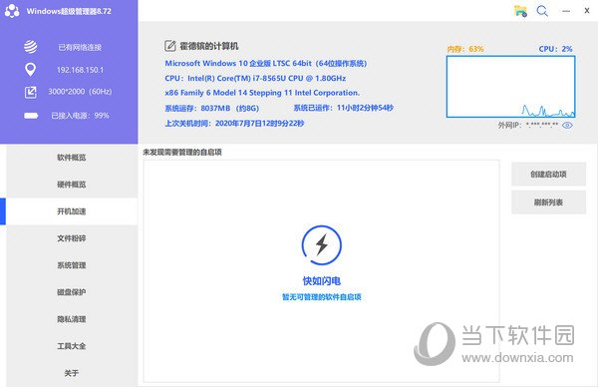Close the manager window
The image size is (598, 387).
[587, 11]
